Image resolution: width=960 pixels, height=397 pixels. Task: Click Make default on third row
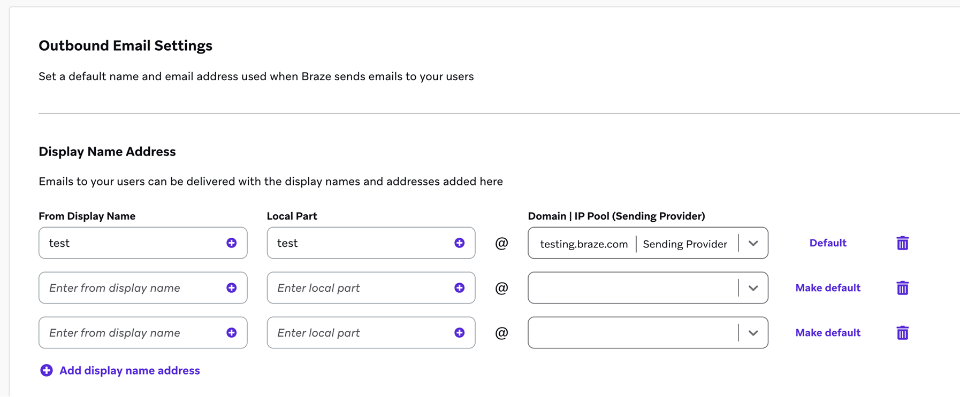point(827,333)
